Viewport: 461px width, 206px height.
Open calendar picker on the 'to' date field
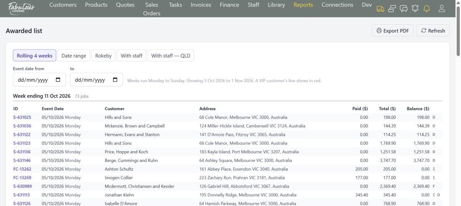click(x=115, y=80)
